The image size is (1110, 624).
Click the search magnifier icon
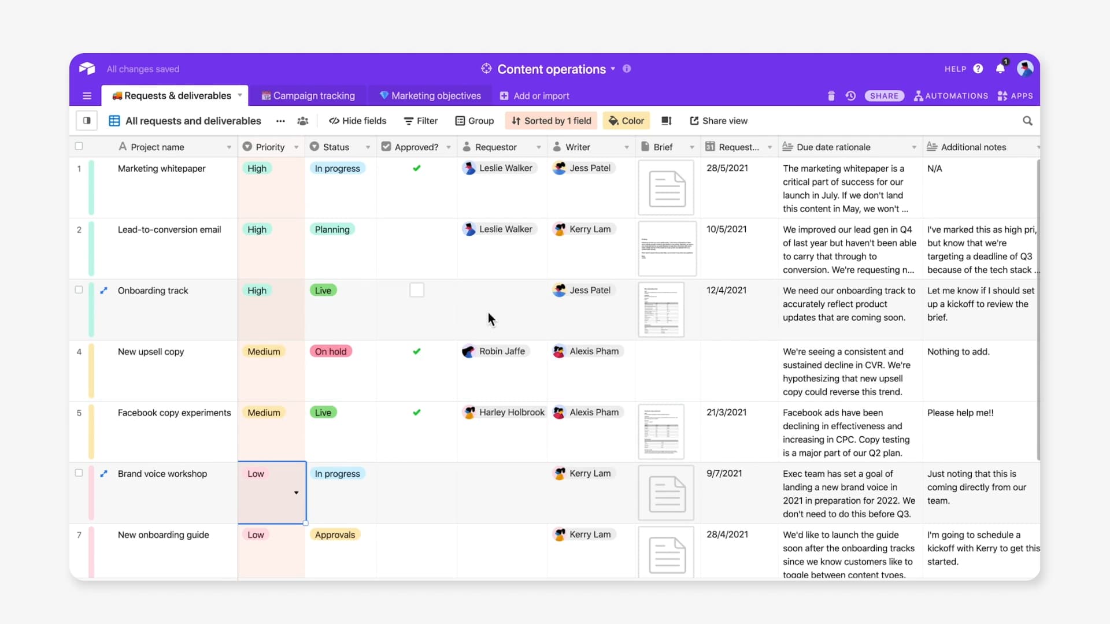point(1027,121)
